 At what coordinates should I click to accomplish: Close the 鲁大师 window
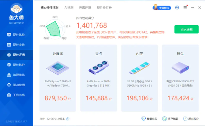(199, 8)
